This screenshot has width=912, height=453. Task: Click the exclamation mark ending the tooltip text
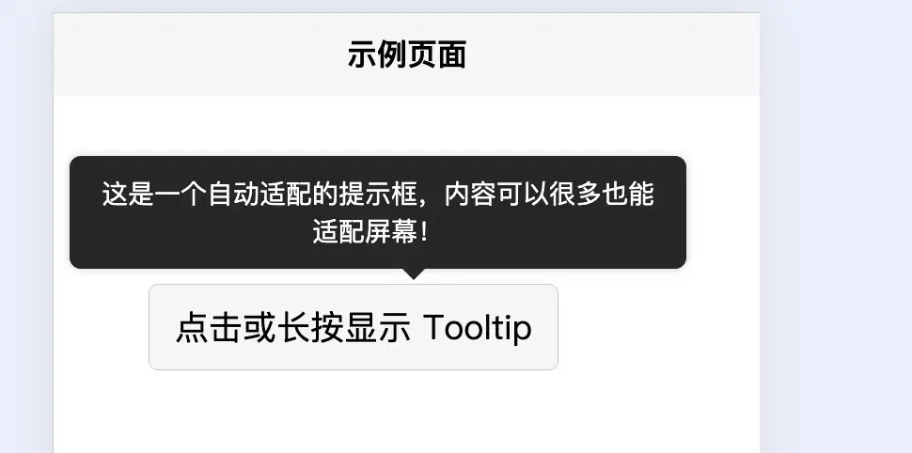pyautogui.click(x=424, y=232)
